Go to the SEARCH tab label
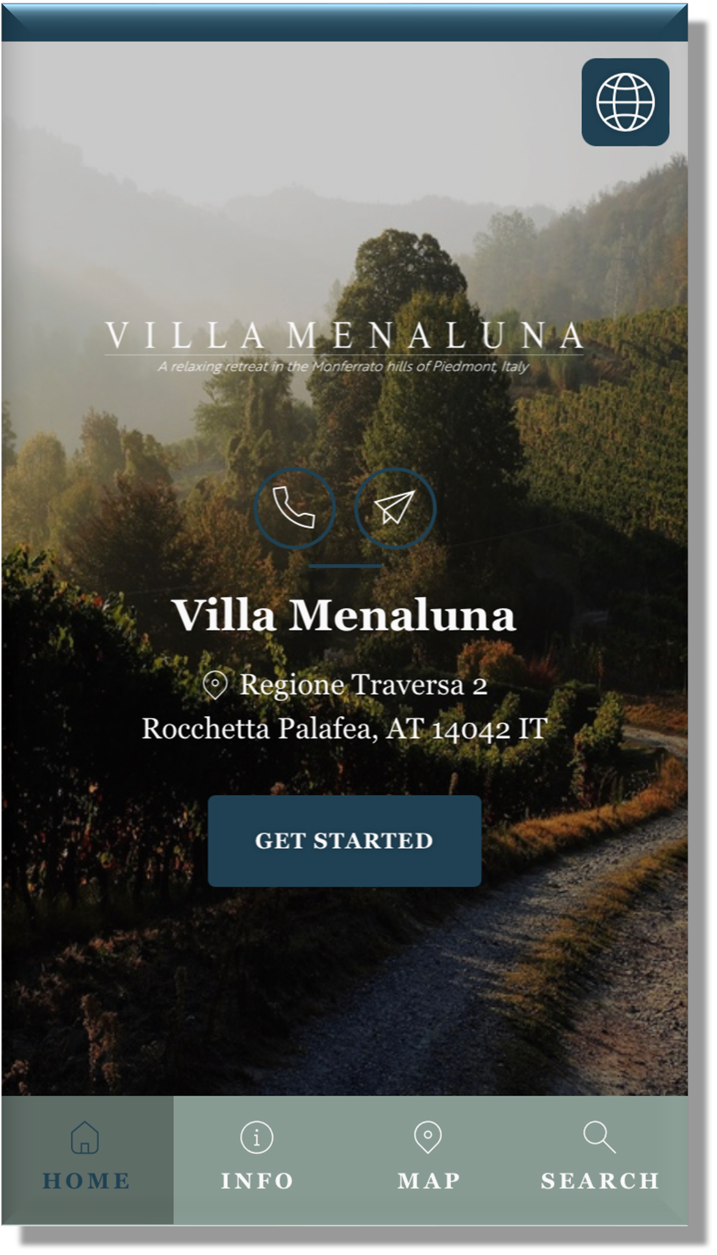Image resolution: width=717 pixels, height=1255 pixels. click(600, 1181)
